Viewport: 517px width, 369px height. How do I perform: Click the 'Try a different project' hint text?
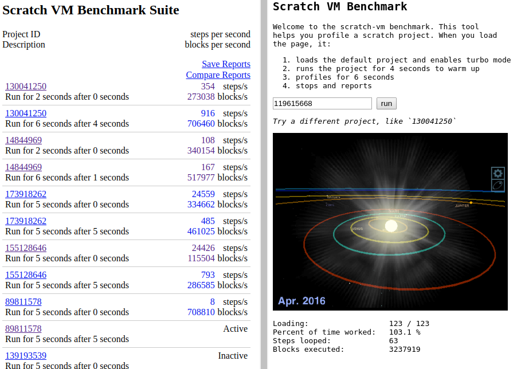[x=365, y=121]
